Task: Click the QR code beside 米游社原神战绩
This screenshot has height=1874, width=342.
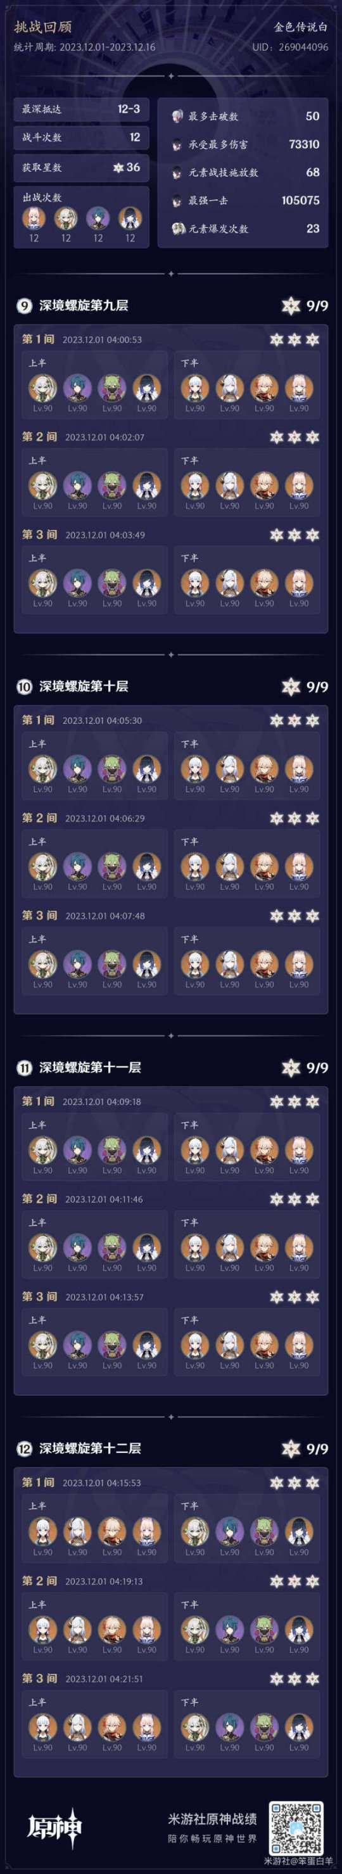Action: (x=296, y=1827)
